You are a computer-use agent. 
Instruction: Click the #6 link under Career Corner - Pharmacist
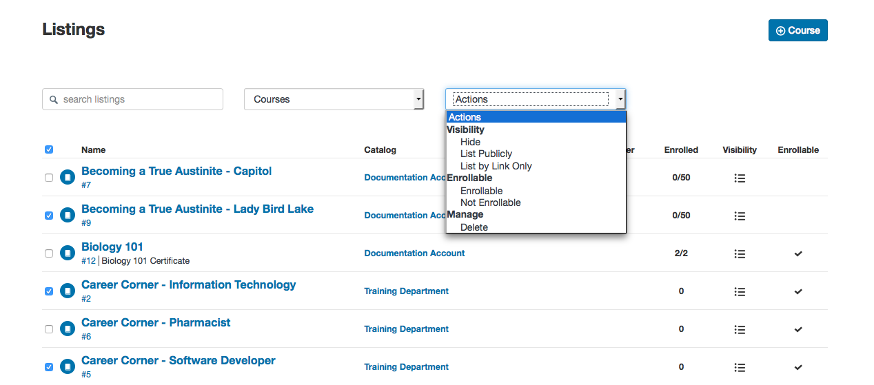click(x=86, y=337)
